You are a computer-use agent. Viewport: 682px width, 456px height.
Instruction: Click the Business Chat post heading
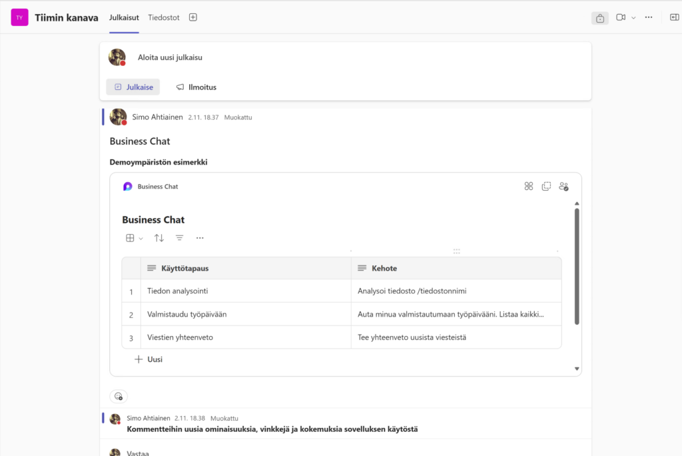point(140,141)
